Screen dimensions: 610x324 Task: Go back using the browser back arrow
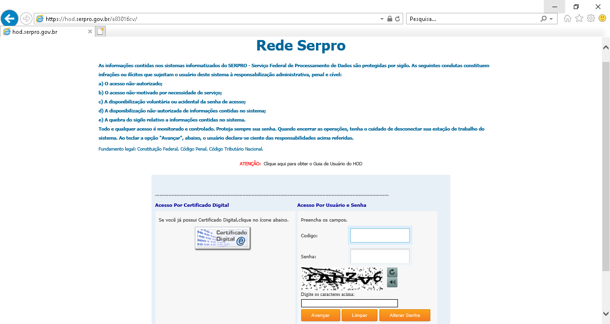(x=10, y=19)
